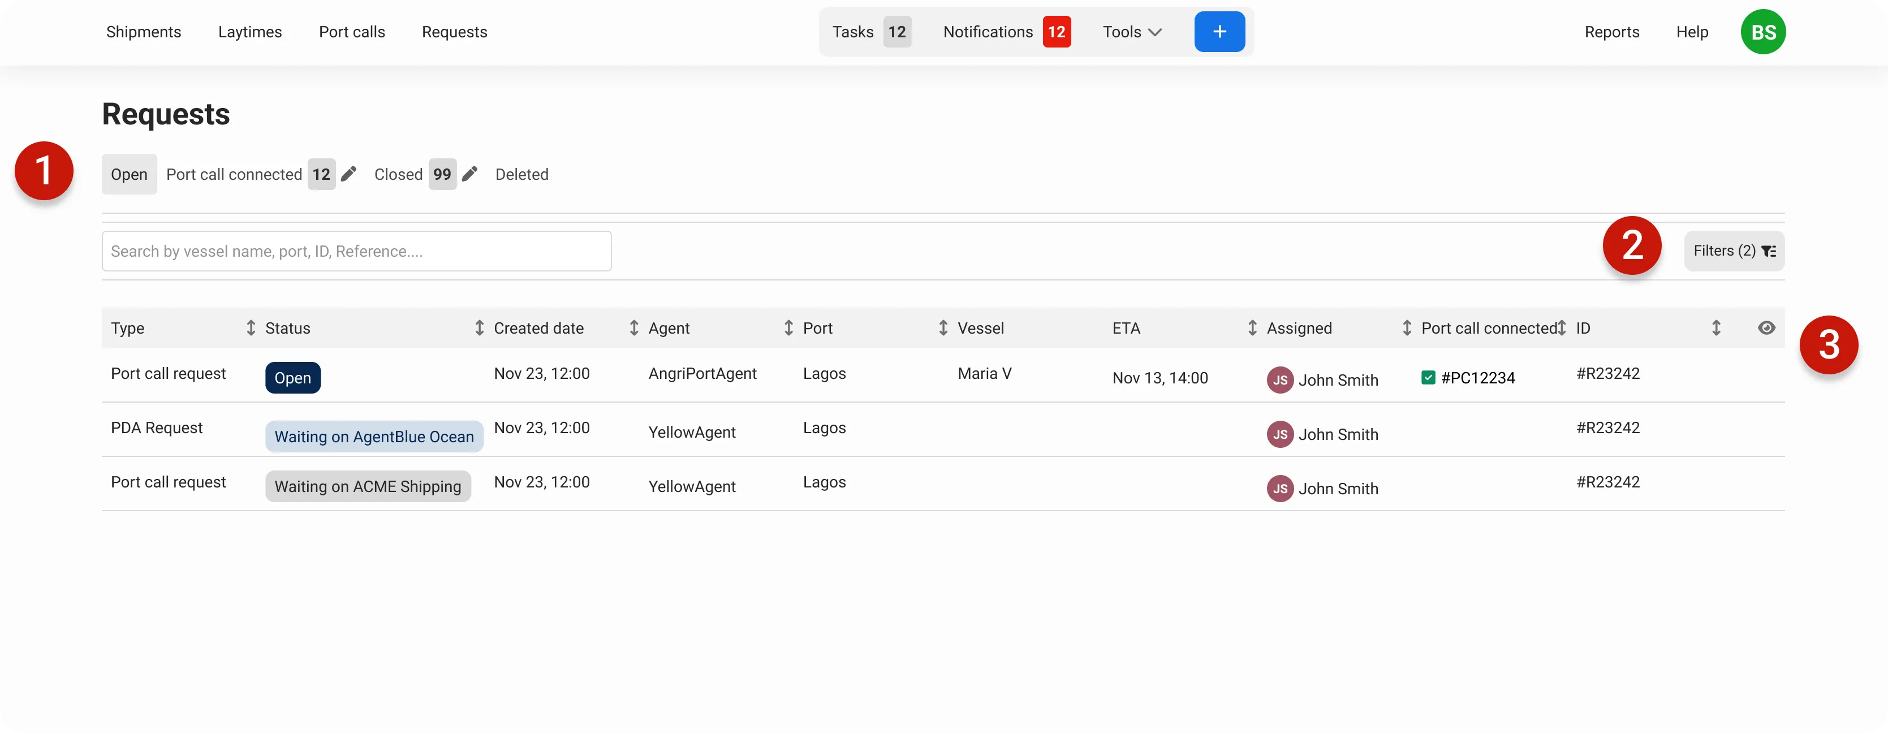Viewport: 1888px width, 734px height.
Task: Click the Maria V vessel cell
Action: (x=984, y=373)
